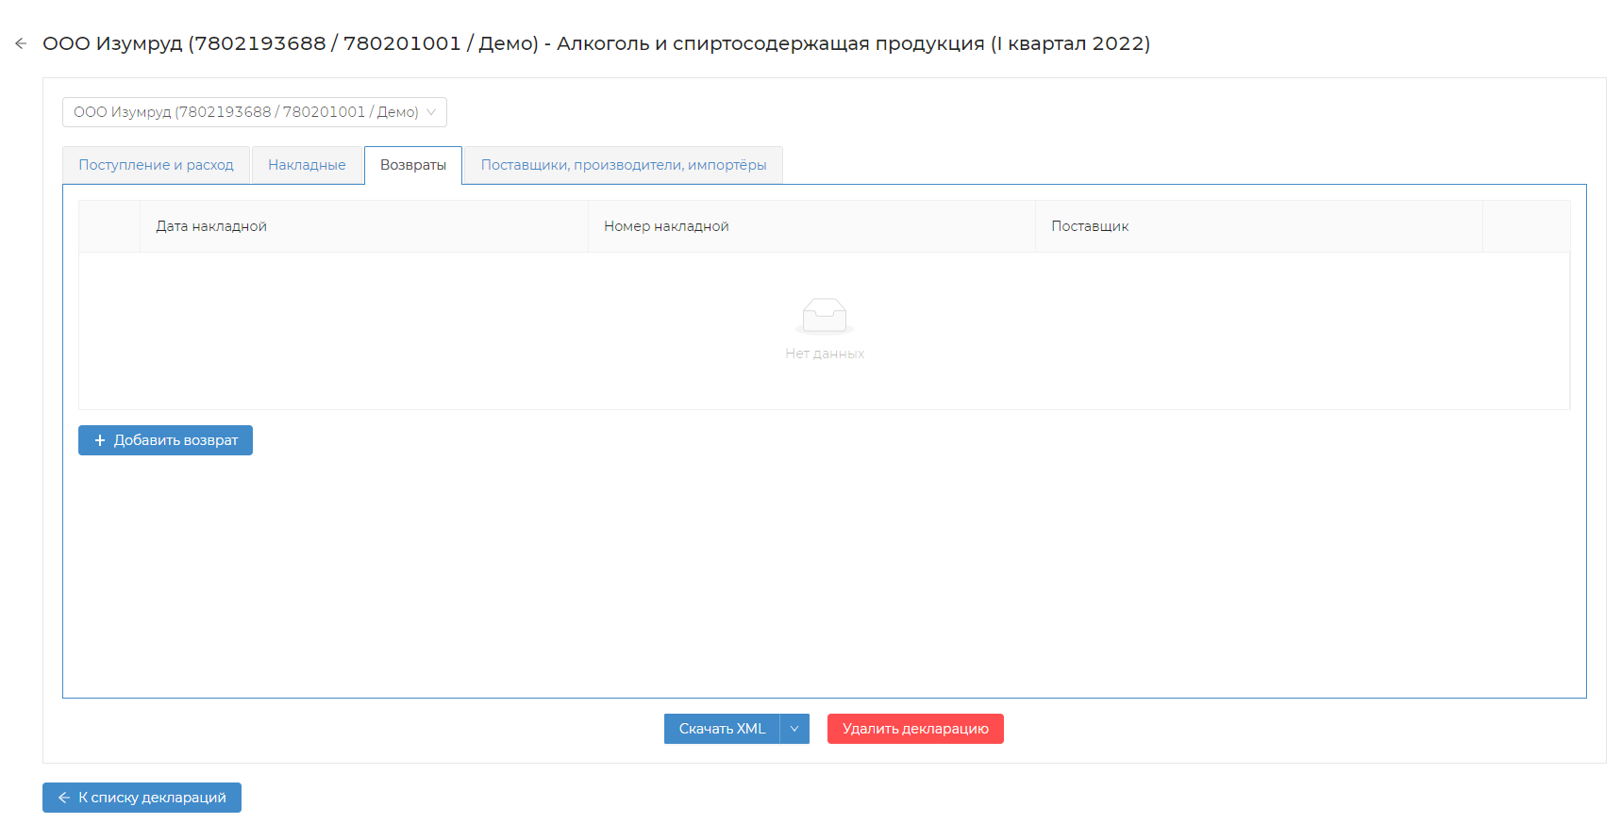Viewport: 1621px width, 840px height.
Task: Click the back arrow beside the page title
Action: click(21, 43)
